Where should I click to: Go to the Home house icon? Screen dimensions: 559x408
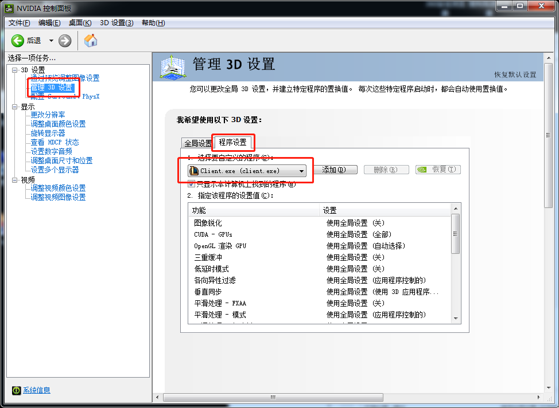tap(91, 40)
